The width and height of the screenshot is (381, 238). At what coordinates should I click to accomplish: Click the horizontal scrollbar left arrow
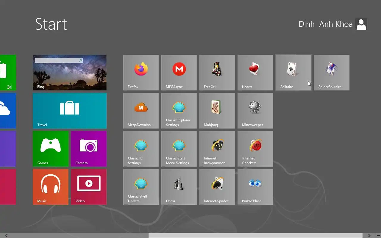coord(6,235)
